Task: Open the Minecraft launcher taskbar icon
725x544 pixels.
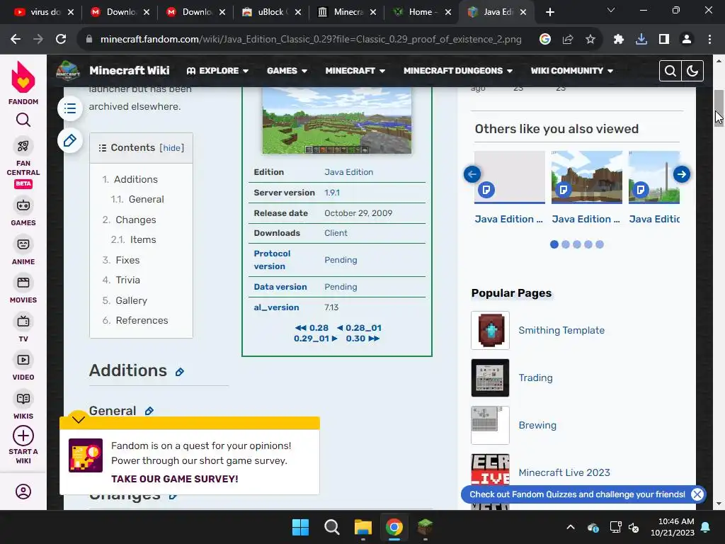Action: click(425, 527)
